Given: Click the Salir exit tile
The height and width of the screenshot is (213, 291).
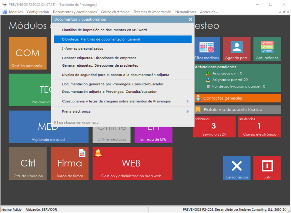Looking at the screenshot, I should pos(267,168).
